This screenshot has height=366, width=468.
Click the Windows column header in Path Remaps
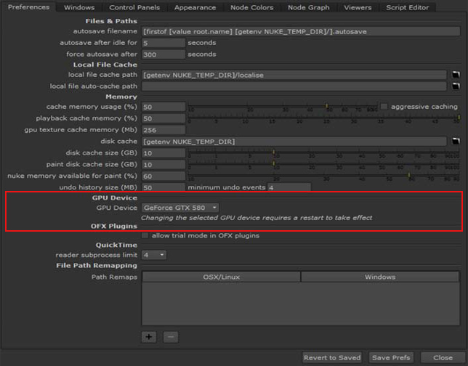[380, 277]
